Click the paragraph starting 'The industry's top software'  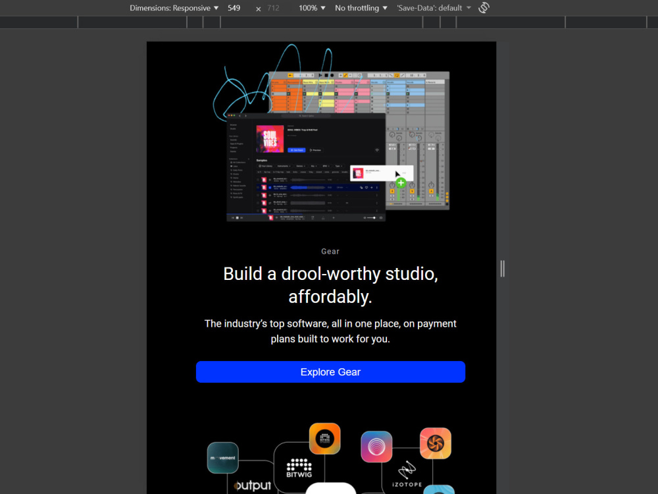(330, 331)
